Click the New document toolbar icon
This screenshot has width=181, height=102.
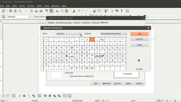(x=3, y=11)
